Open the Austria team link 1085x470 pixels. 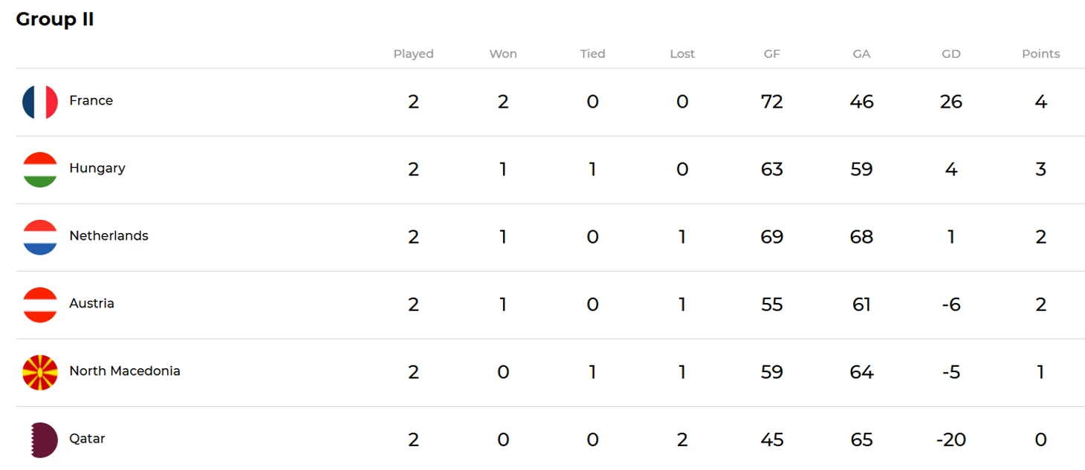pyautogui.click(x=91, y=303)
